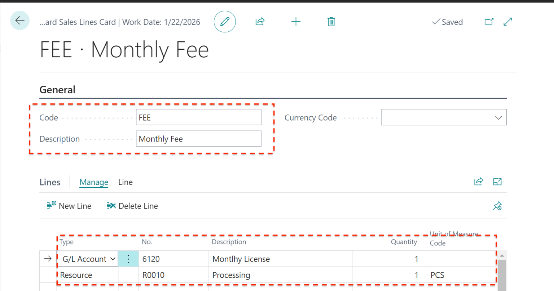The width and height of the screenshot is (554, 291).
Task: Click the plus icon to create new card
Action: tap(296, 22)
